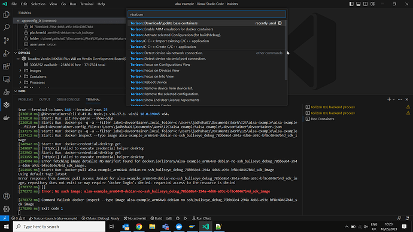This screenshot has width=413, height=232.
Task: Switch to the DEBUG CONSOLE tab
Action: [x=68, y=99]
